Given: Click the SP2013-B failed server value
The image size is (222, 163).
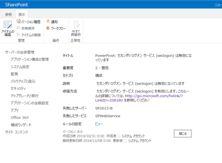Looking at the screenshot, I should [x=104, y=108].
